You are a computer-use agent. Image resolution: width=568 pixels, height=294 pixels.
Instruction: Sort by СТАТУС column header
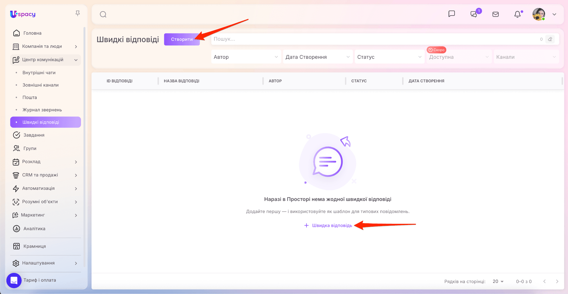(359, 81)
